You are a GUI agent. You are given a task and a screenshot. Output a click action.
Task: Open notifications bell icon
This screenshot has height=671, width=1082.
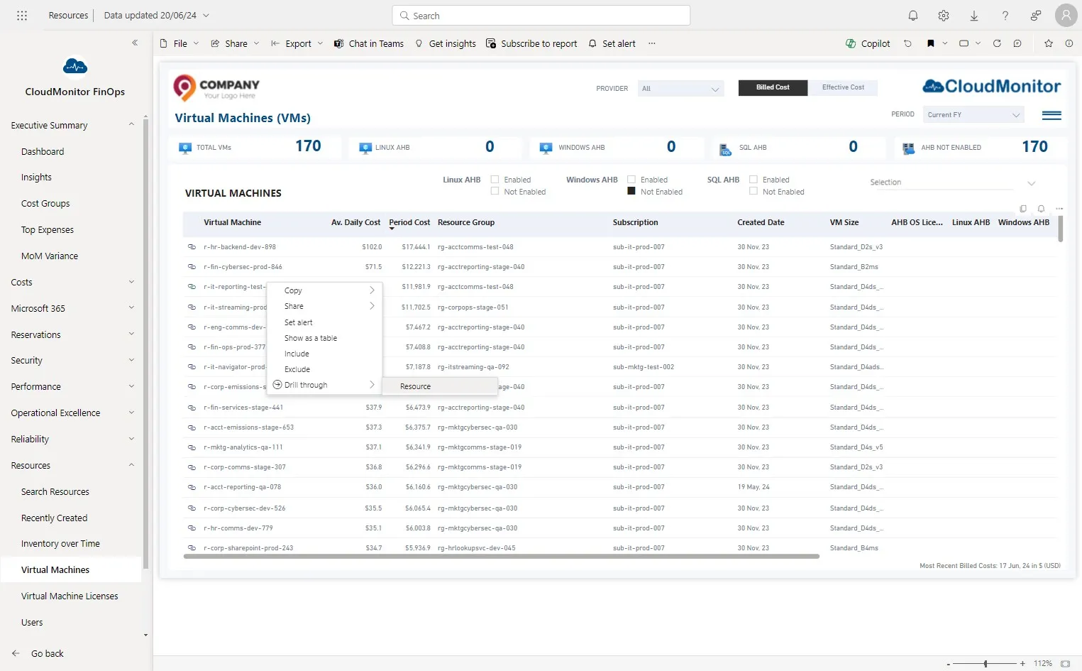[x=913, y=15]
